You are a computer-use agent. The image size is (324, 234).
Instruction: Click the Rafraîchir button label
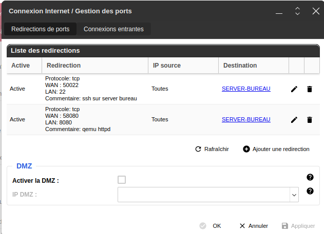coord(216,149)
